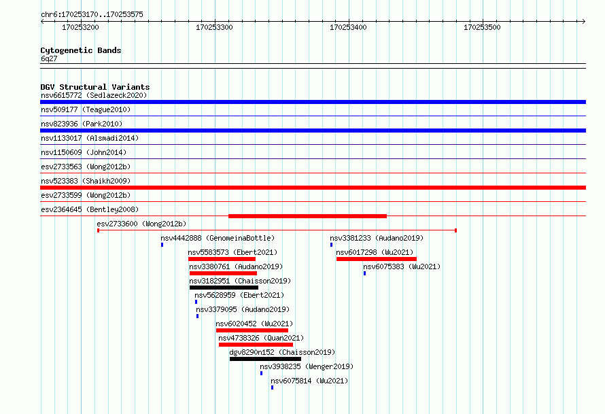Click the right arrow of the ruler

pyautogui.click(x=583, y=22)
